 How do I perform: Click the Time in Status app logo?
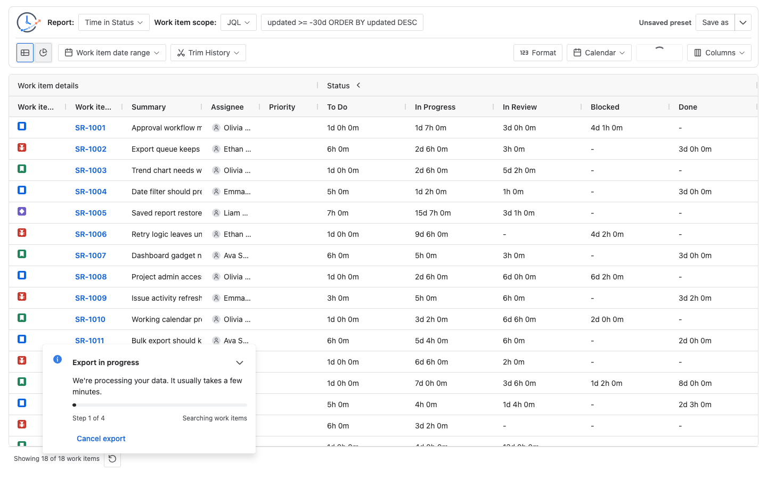(28, 22)
